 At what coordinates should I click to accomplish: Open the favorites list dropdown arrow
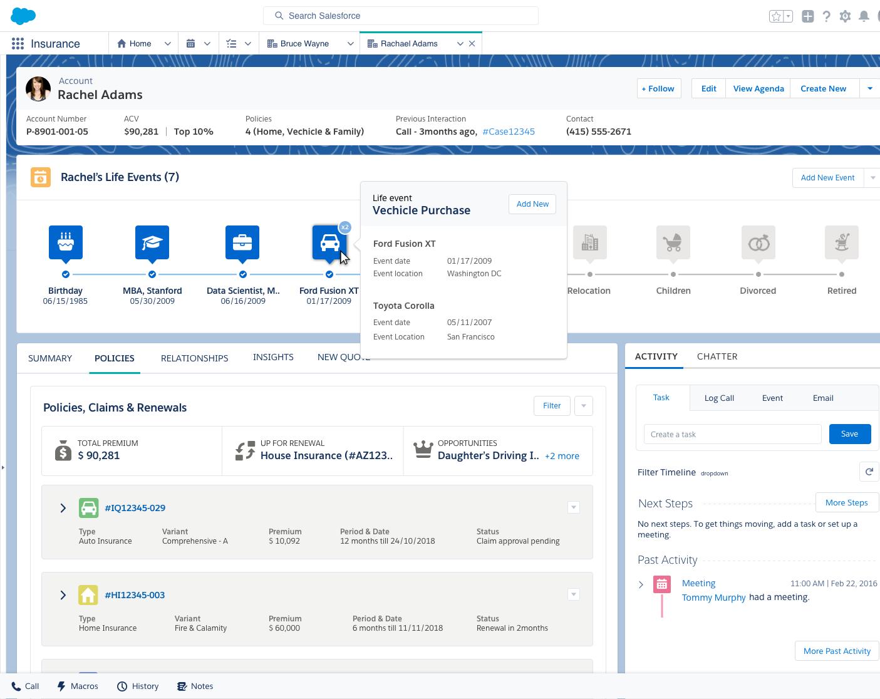click(x=789, y=16)
